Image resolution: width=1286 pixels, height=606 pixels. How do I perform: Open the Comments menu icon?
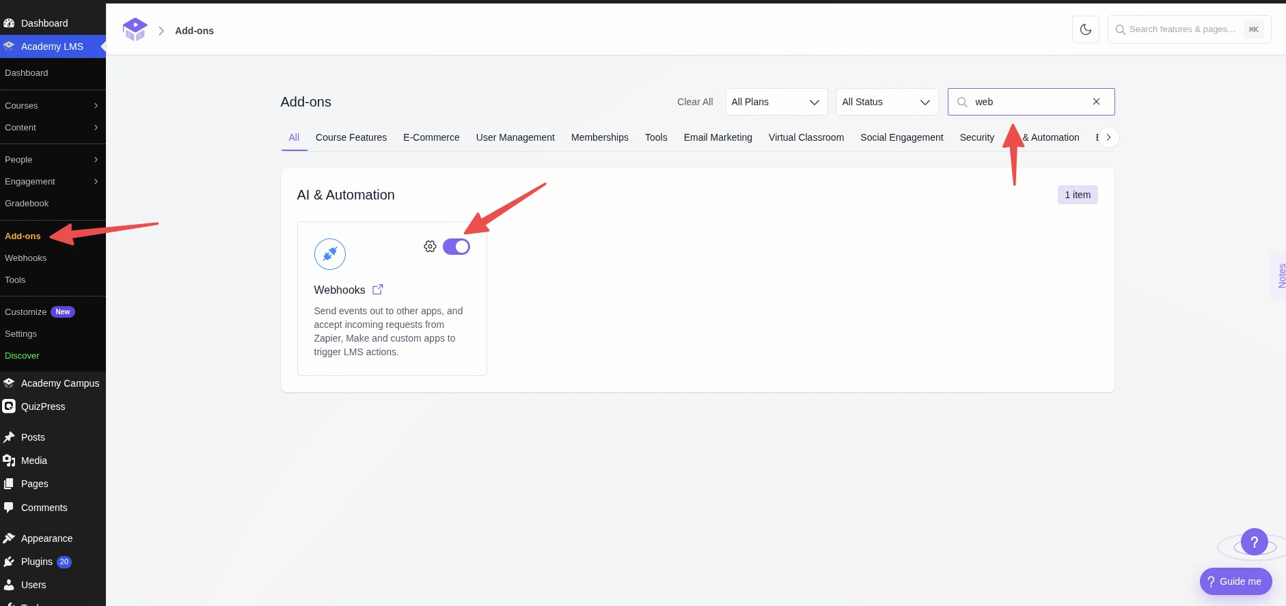point(9,508)
